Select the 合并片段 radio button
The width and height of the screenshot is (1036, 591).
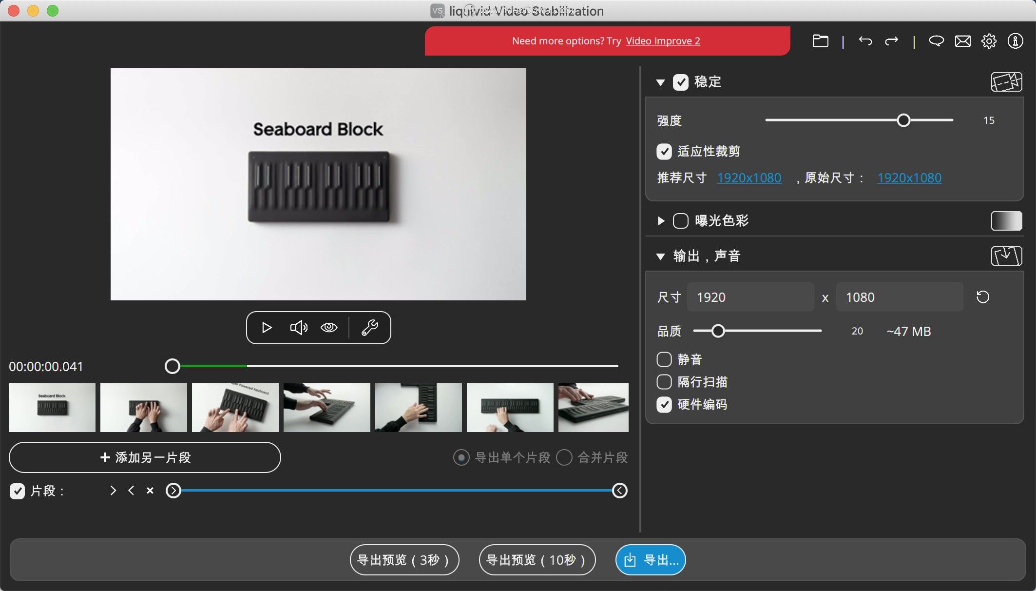point(564,457)
